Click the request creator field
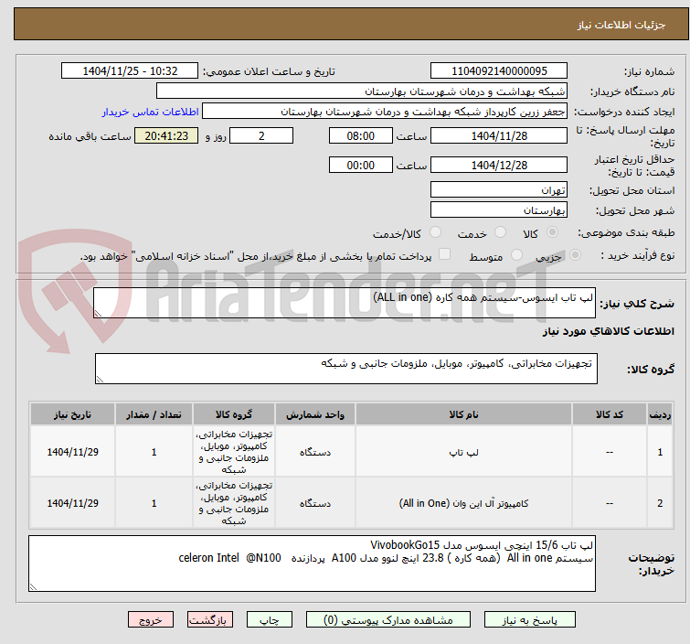This screenshot has height=644, width=690. click(x=385, y=112)
